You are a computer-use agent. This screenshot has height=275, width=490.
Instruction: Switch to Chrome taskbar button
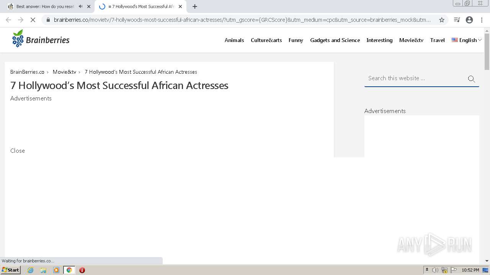[69, 270]
